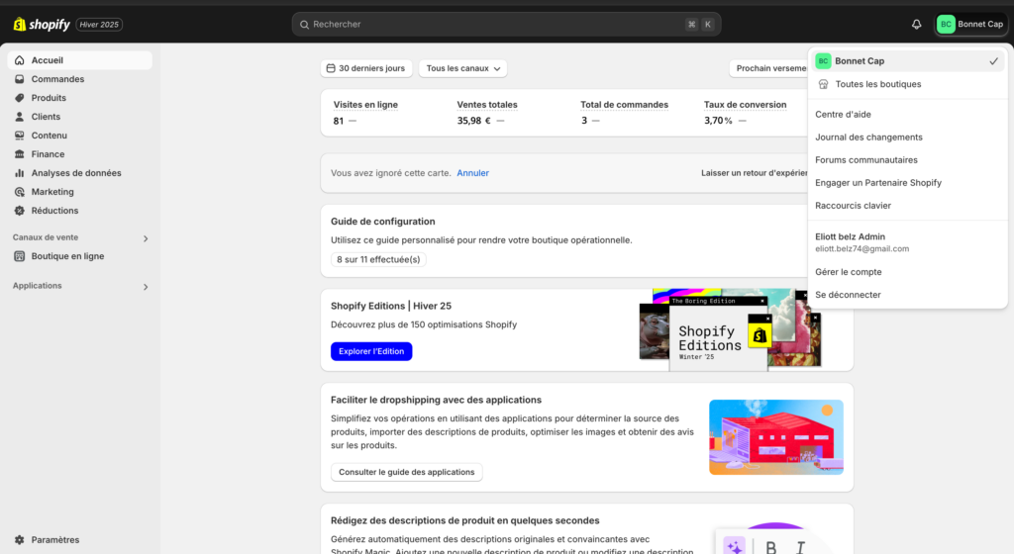Click inside the Rechercher search field

pos(506,25)
